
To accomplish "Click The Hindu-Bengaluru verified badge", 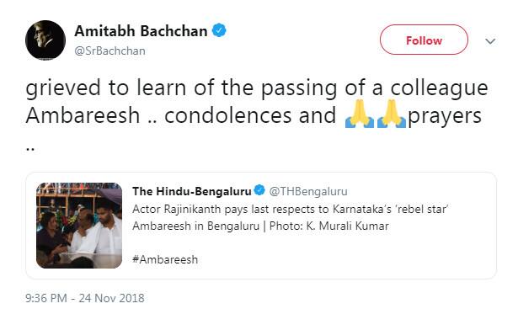I will (259, 190).
